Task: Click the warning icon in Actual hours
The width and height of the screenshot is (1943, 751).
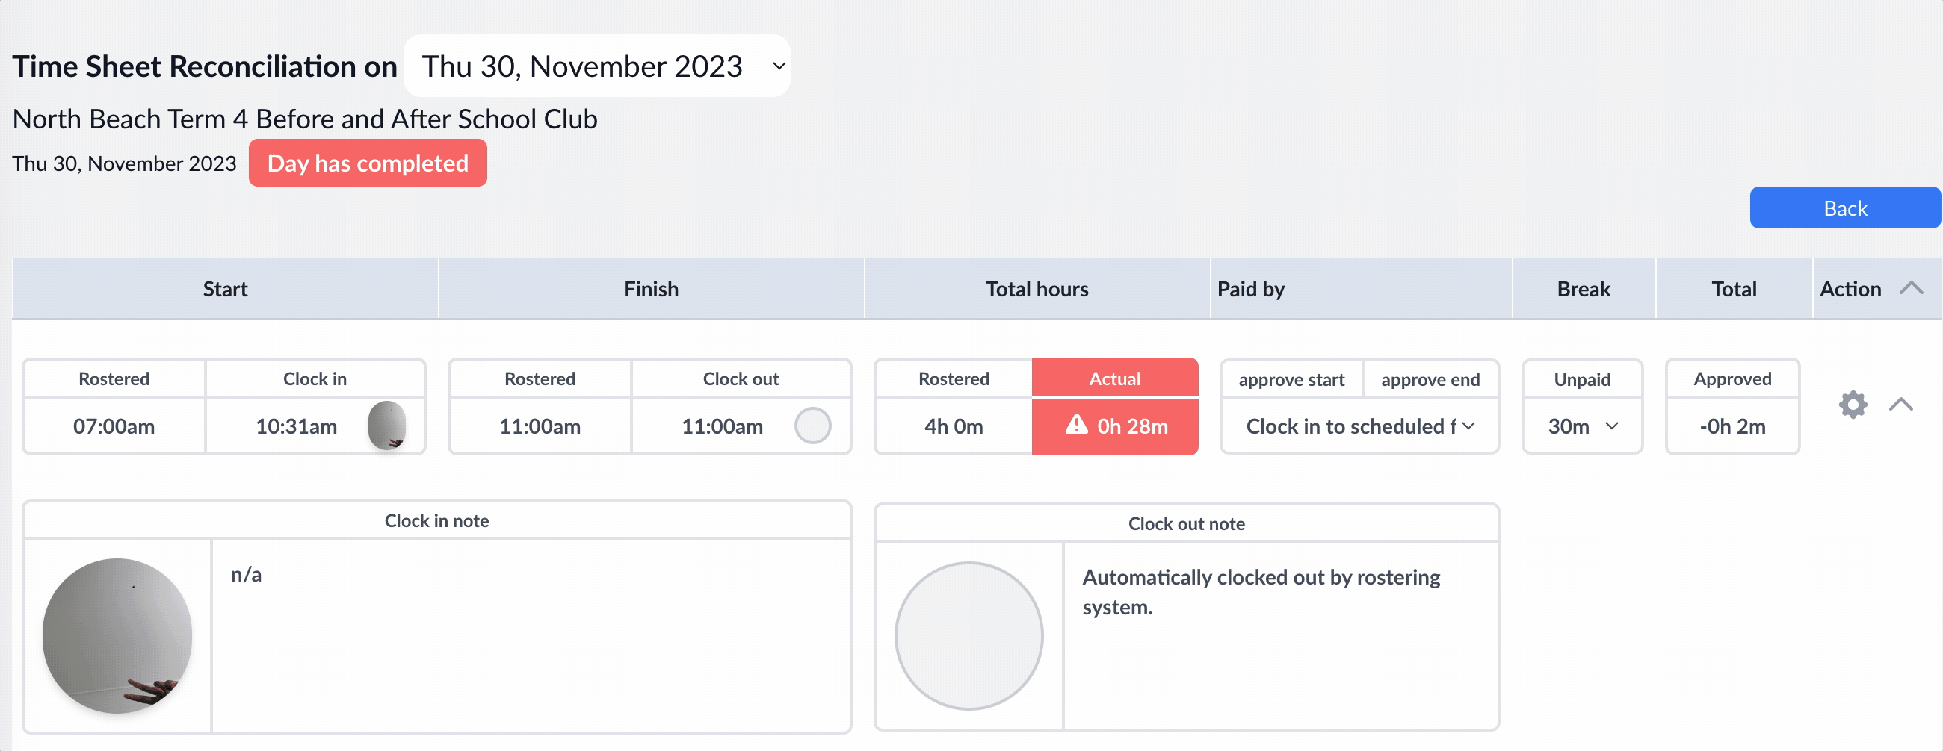Action: 1076,425
